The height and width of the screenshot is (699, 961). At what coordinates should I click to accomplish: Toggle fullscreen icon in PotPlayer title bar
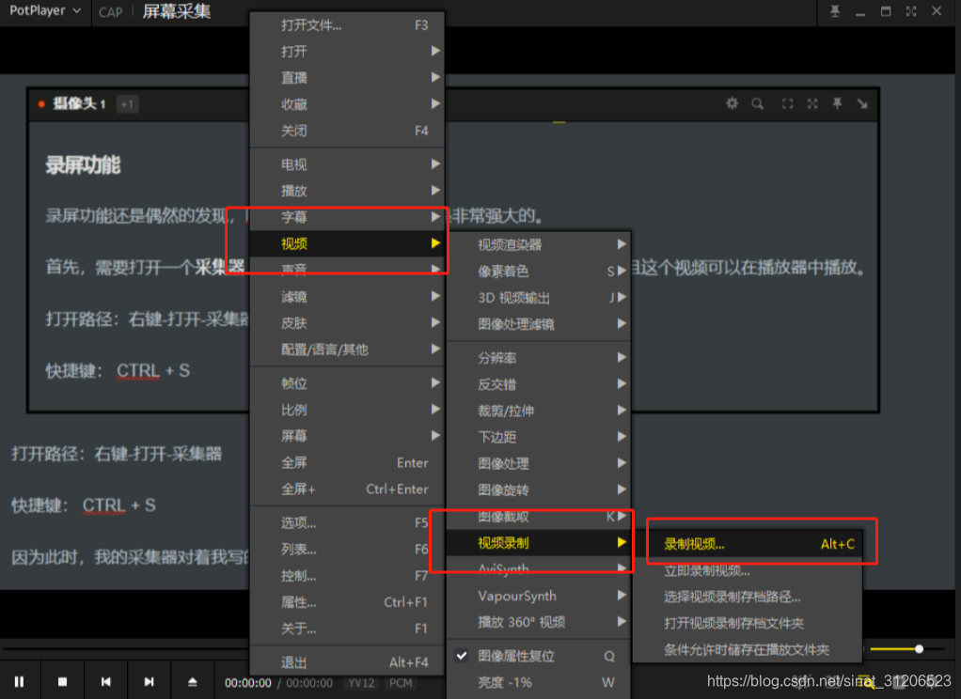click(911, 11)
